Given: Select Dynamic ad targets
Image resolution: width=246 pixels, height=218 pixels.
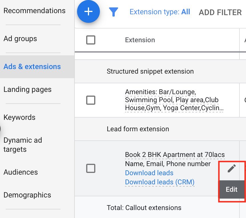Looking at the screenshot, I should point(23,145).
